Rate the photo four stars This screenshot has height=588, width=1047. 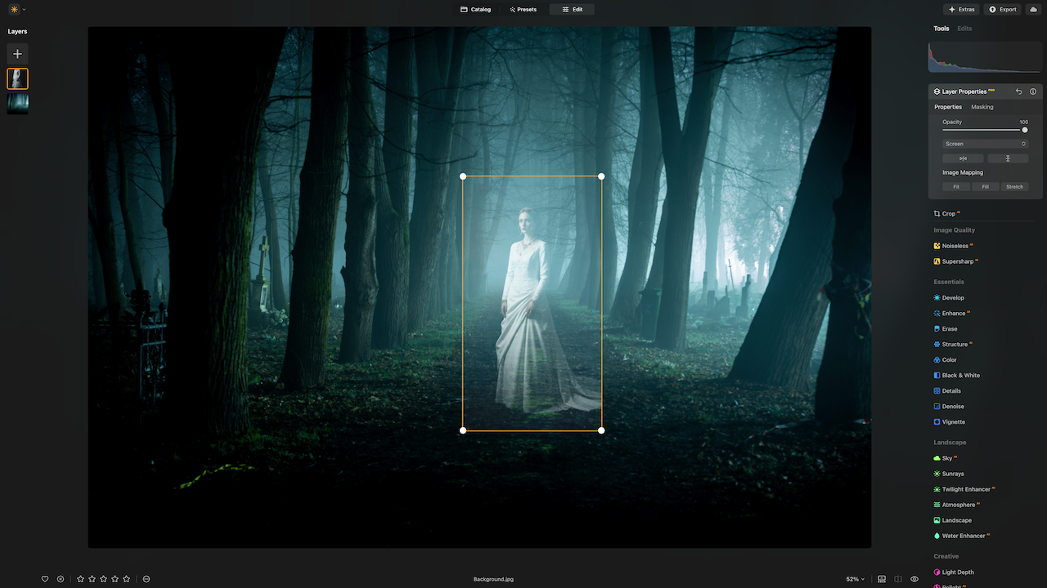pos(115,579)
